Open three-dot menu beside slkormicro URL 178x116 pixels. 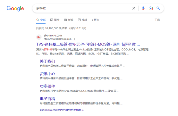(x=74, y=39)
